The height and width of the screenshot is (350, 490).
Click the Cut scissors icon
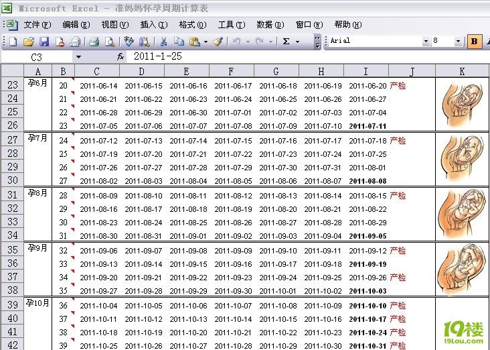point(163,42)
